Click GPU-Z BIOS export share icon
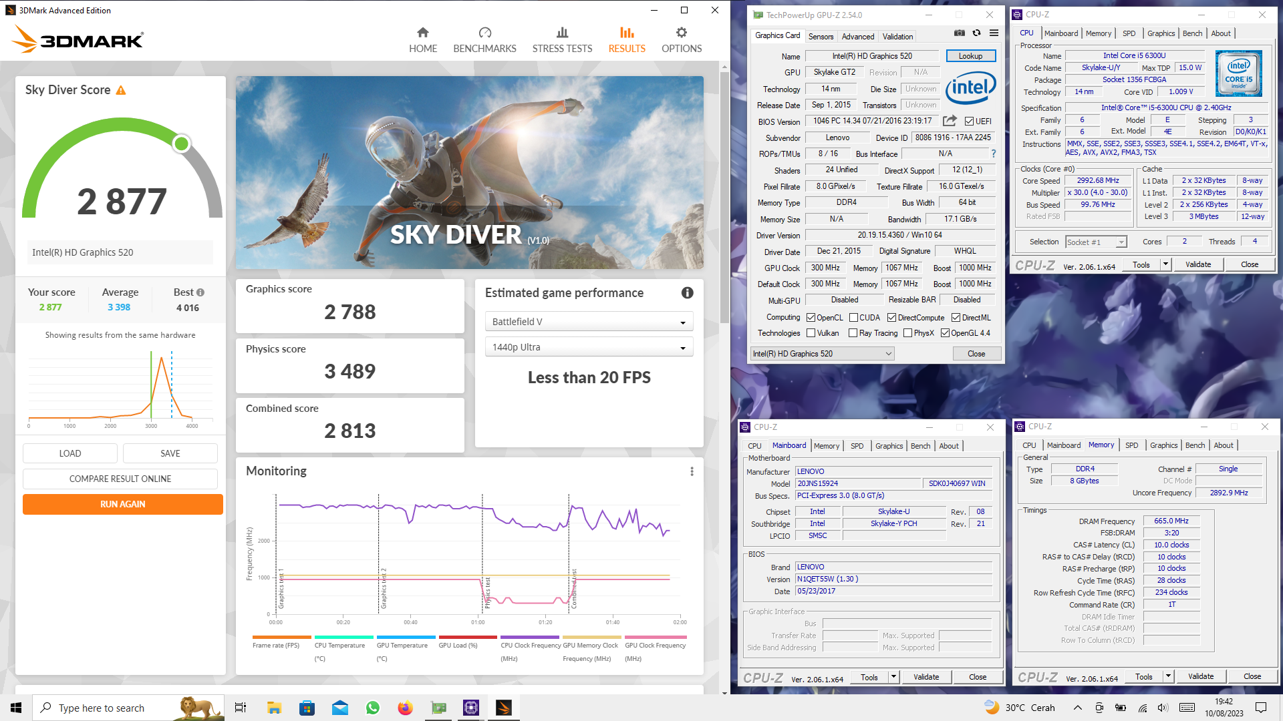The height and width of the screenshot is (721, 1283). click(x=950, y=121)
